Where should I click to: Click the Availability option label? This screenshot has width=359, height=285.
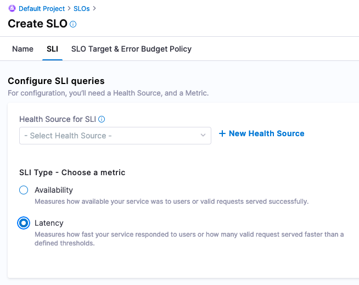(54, 190)
